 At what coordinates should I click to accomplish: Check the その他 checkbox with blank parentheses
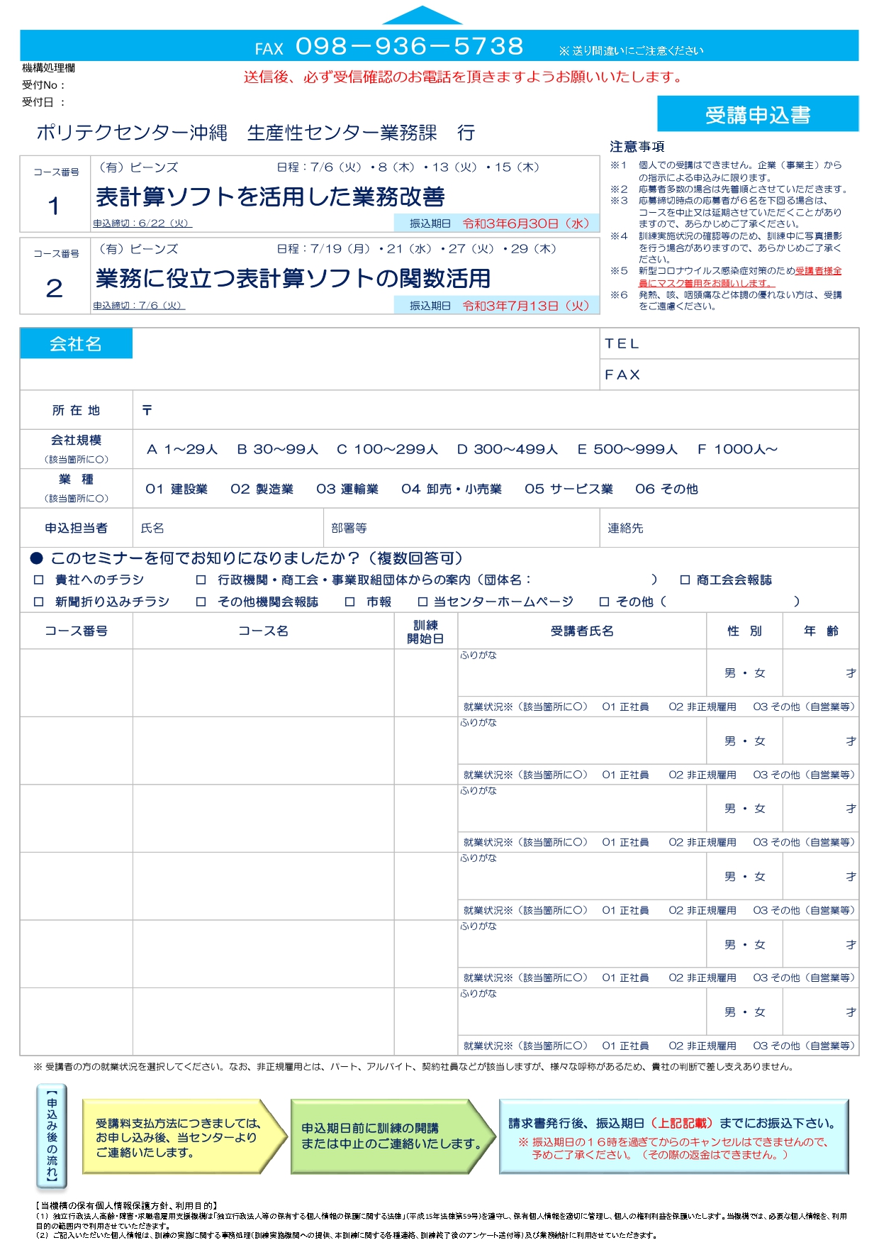[604, 602]
